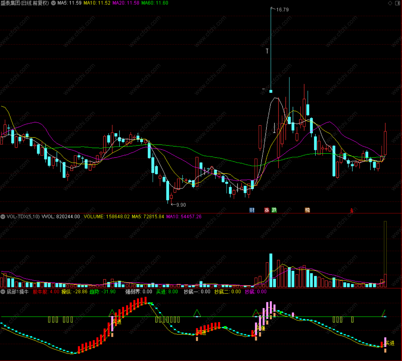Image resolution: width=402 pixels, height=361 pixels.
Task: Open the dropdown next to 盛泰集团 title
Action: click(54, 3)
